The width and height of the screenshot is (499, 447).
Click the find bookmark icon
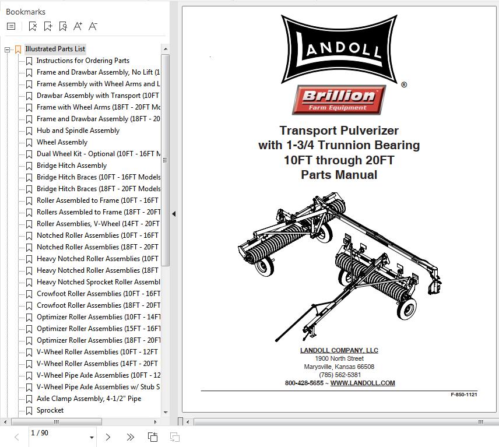[63, 26]
